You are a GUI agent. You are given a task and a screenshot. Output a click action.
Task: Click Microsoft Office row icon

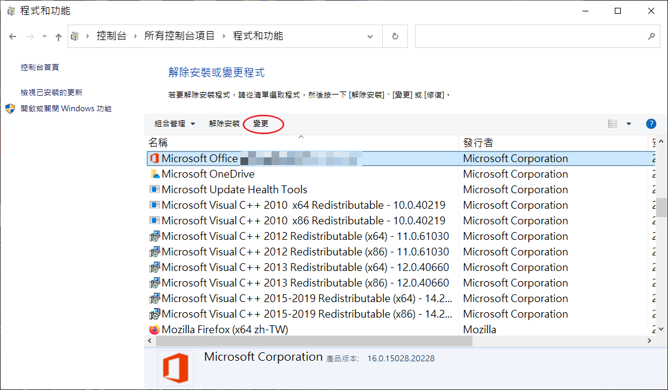click(154, 158)
